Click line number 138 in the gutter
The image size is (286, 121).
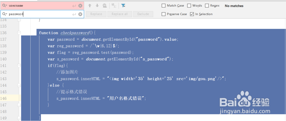click(3, 46)
